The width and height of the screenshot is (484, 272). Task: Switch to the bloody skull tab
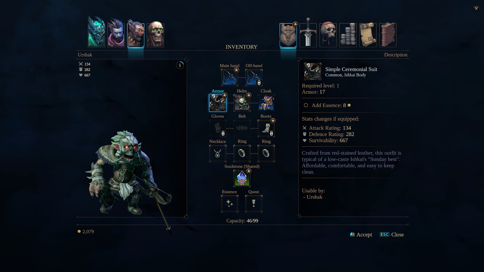328,35
